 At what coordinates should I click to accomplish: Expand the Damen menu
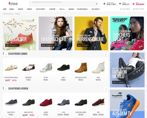pyautogui.click(x=12, y=9)
